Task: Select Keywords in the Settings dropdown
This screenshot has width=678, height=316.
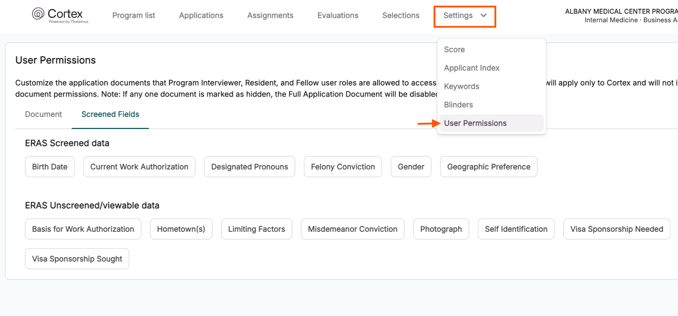Action: [x=461, y=86]
